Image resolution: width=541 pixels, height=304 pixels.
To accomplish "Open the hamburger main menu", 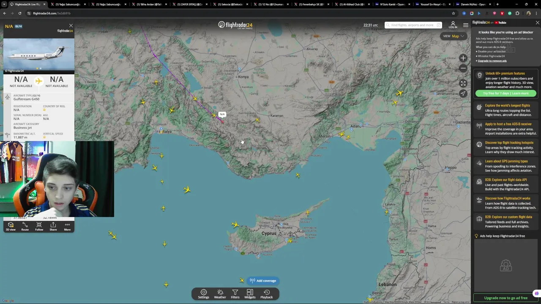I will click(465, 25).
